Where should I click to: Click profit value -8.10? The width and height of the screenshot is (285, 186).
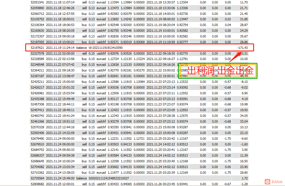pyautogui.click(x=244, y=82)
